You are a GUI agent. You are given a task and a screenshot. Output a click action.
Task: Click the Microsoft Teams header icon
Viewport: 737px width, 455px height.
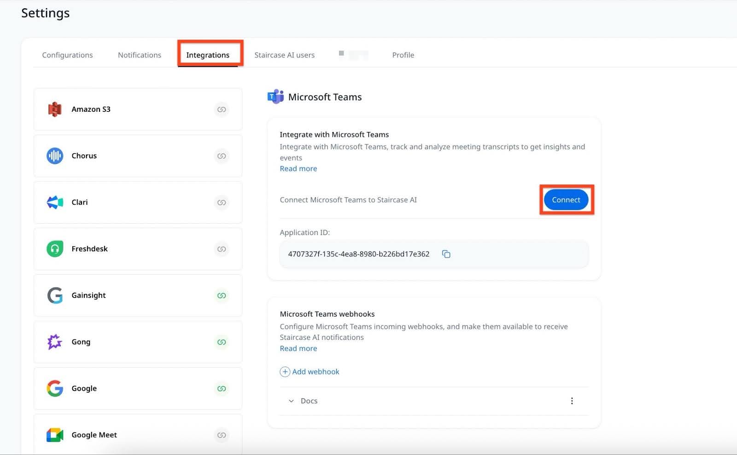pos(275,97)
